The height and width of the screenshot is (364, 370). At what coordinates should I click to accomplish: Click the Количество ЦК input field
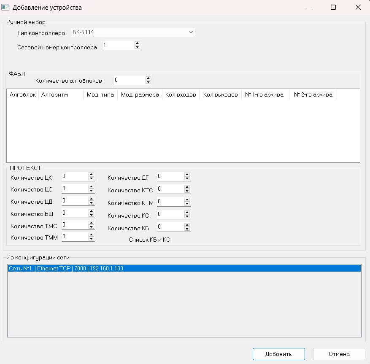[x=74, y=176]
